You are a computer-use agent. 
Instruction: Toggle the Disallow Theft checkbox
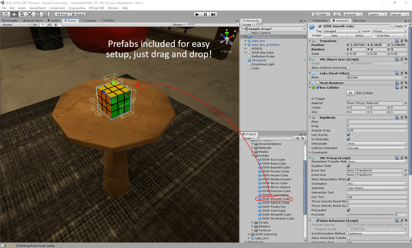click(x=348, y=166)
